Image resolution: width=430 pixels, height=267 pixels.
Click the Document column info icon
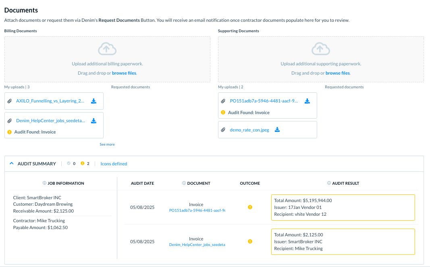(184, 183)
